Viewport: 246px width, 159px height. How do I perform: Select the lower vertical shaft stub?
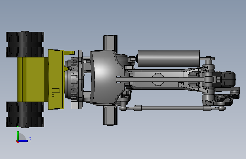(110, 115)
